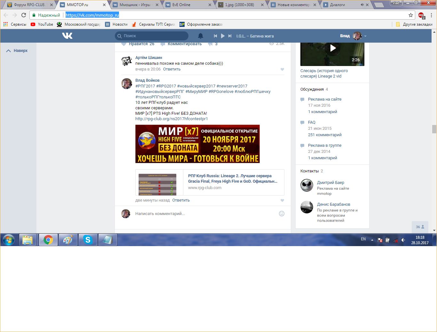Viewport: 437px width, 332px height.
Task: Open the friends online counter 36
Action: [420, 227]
